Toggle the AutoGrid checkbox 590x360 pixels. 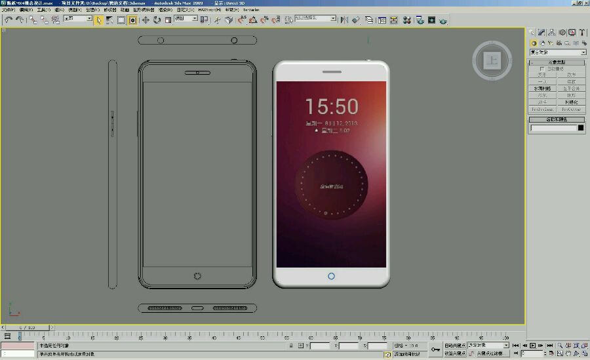click(542, 69)
